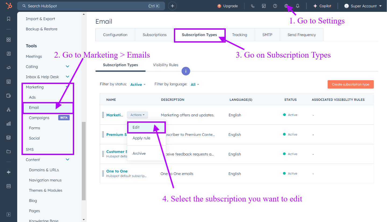This screenshot has width=387, height=222.
Task: Open Bookmarks in the left navigation
Action: coord(9,19)
